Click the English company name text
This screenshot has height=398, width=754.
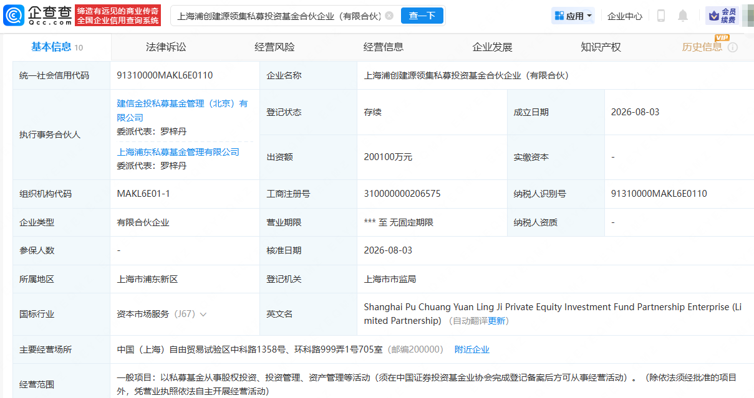tap(553, 314)
